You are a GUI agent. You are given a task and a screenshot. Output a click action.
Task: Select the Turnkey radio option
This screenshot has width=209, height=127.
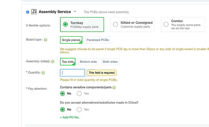(x=65, y=25)
